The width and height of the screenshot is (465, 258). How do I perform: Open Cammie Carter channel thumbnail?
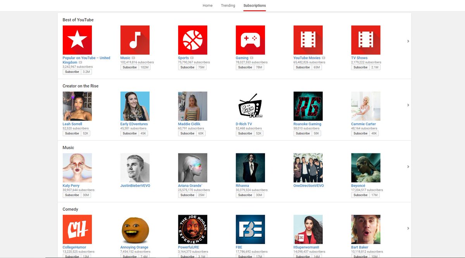coord(366,106)
